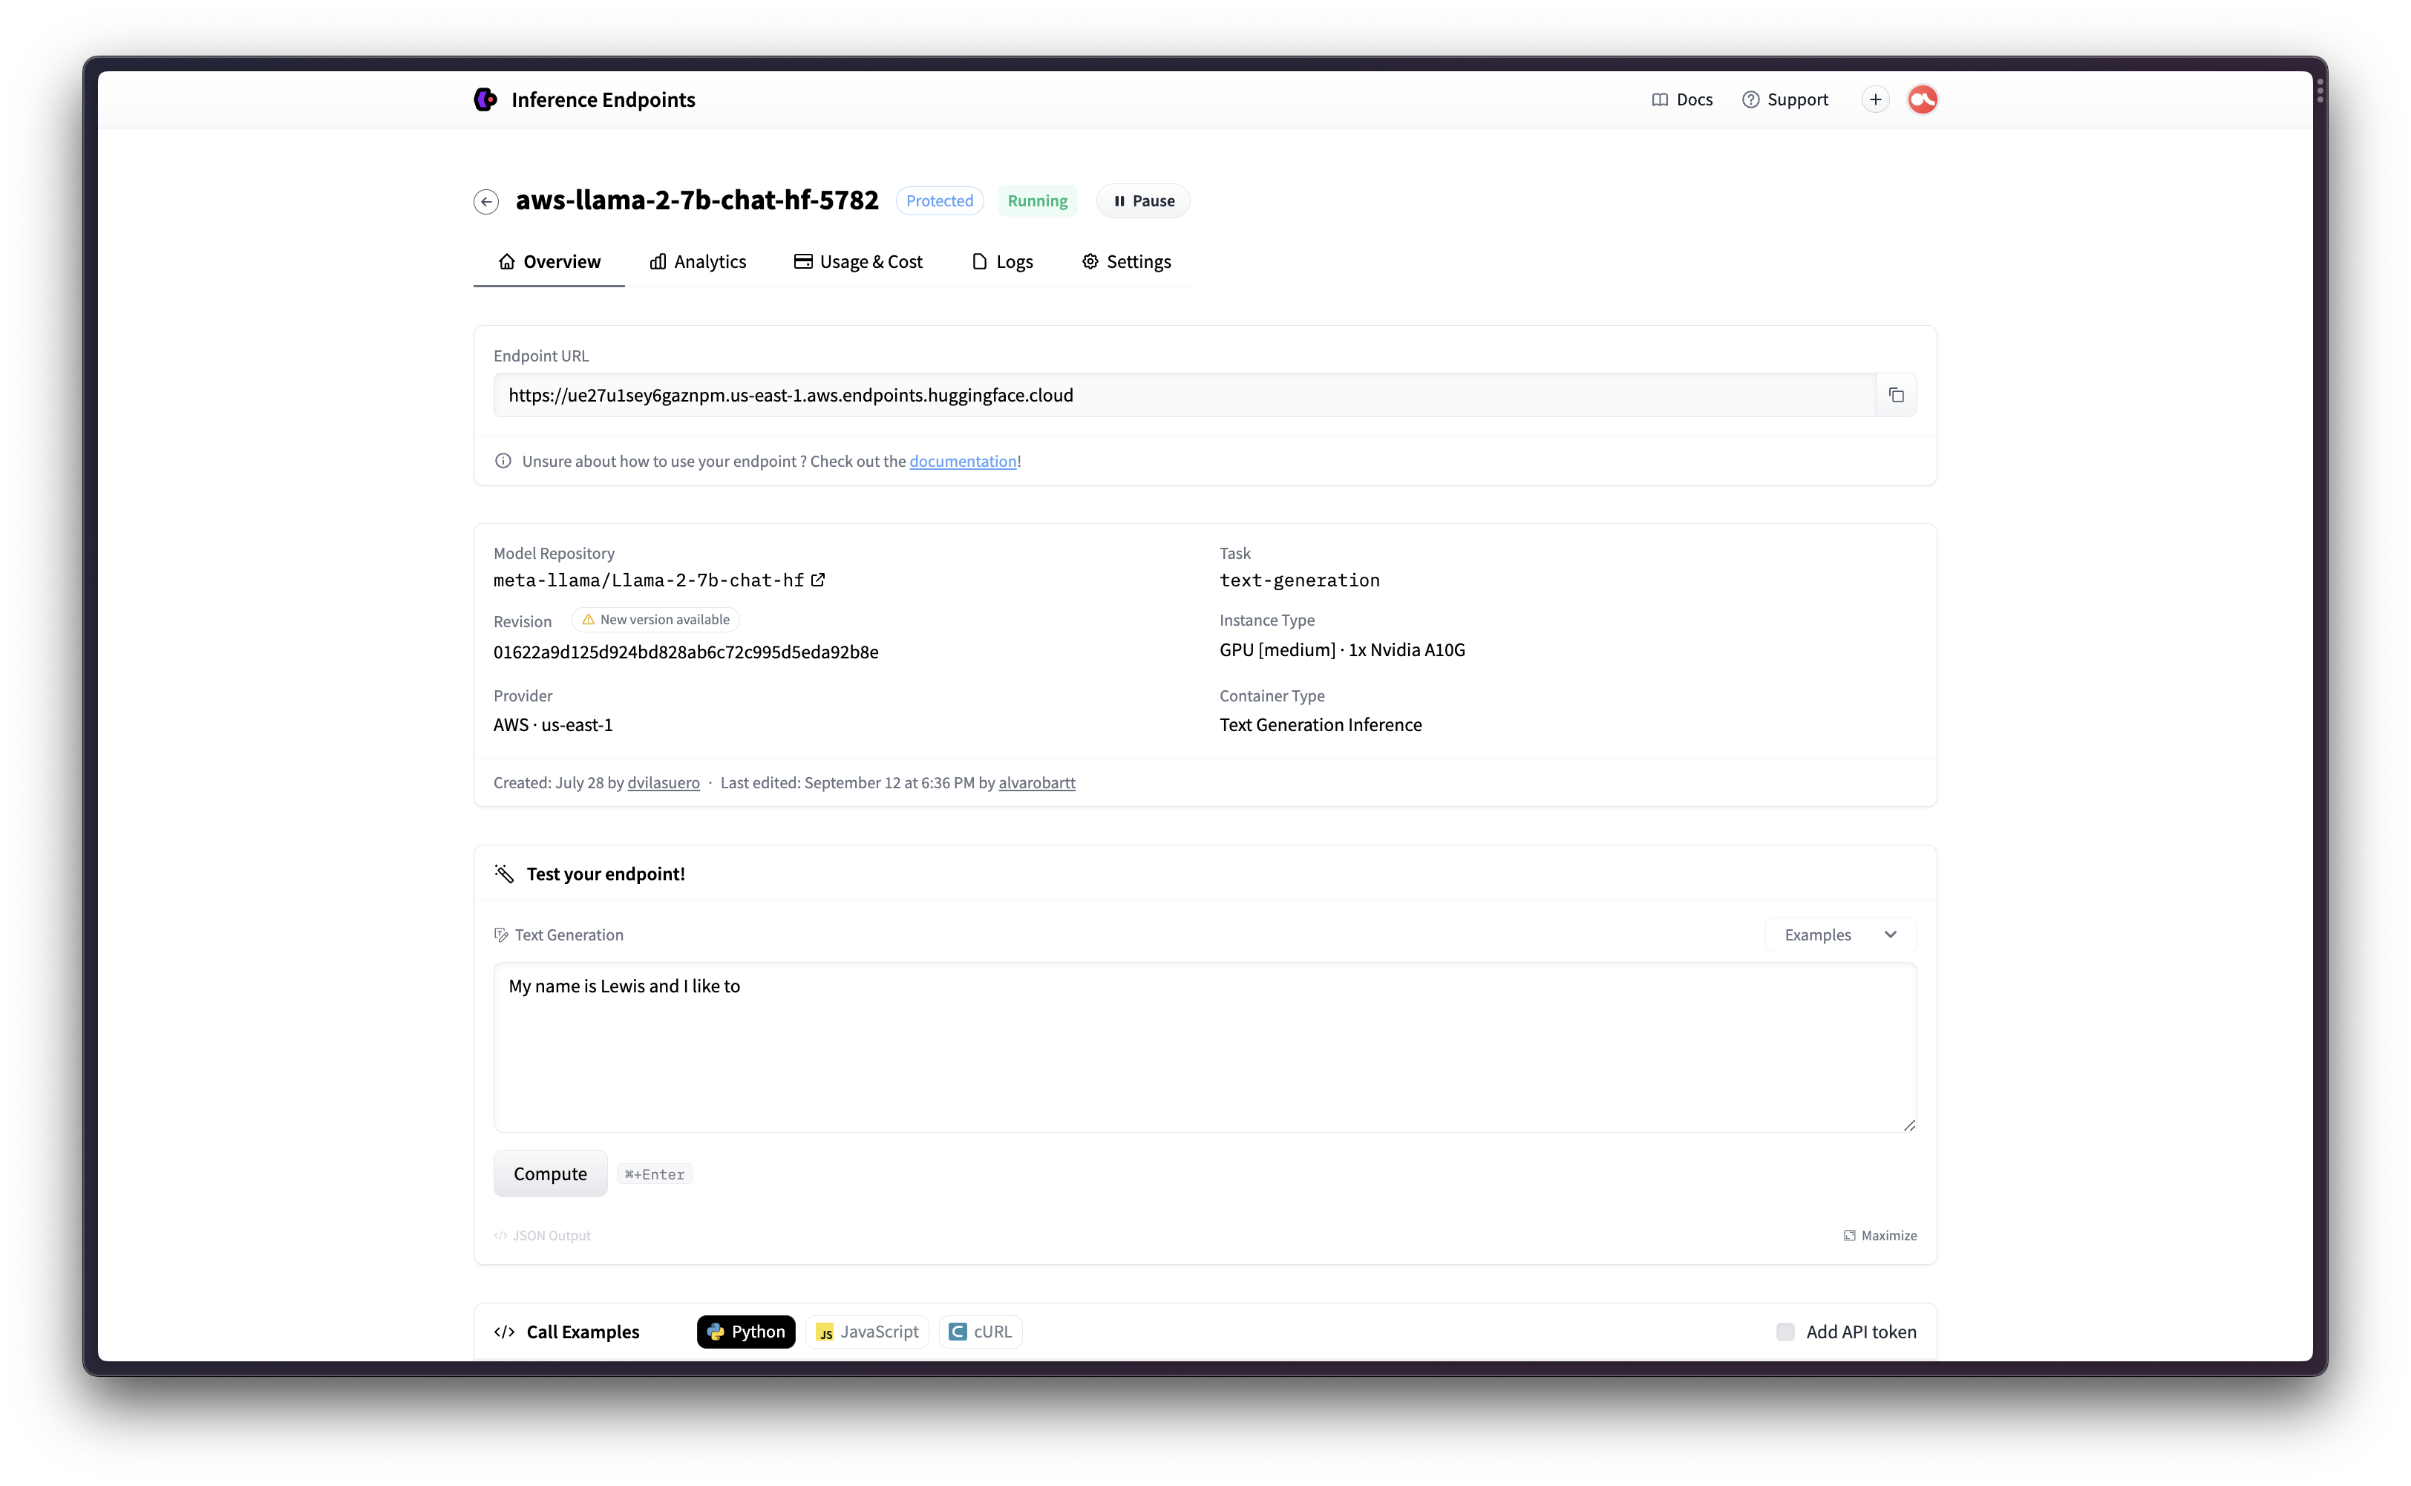Image resolution: width=2411 pixels, height=1486 pixels.
Task: Click the Inference Endpoints logo
Action: 485,99
